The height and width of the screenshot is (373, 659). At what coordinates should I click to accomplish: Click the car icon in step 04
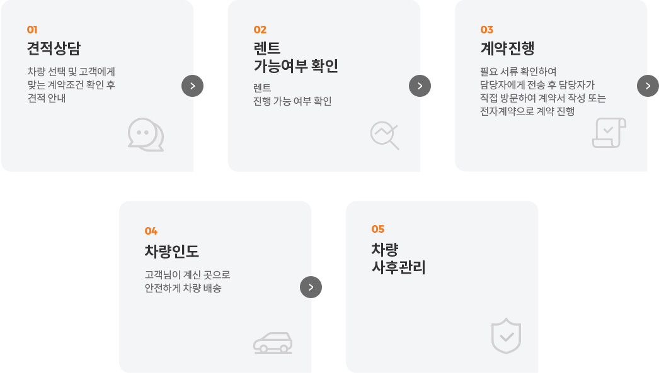tap(273, 343)
